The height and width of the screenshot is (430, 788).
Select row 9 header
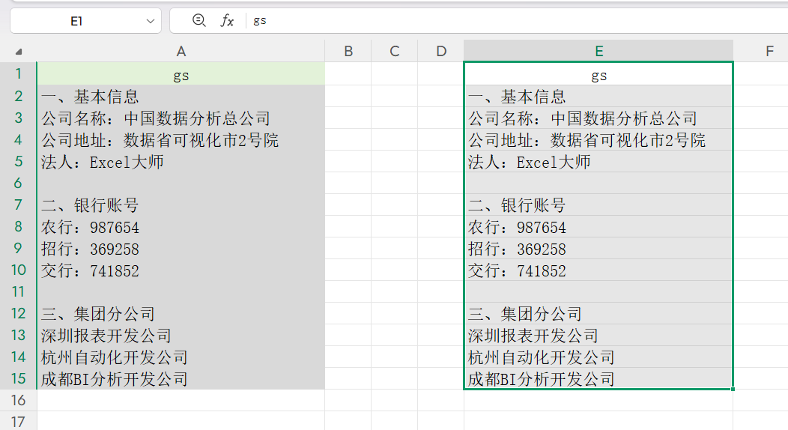[x=18, y=248]
